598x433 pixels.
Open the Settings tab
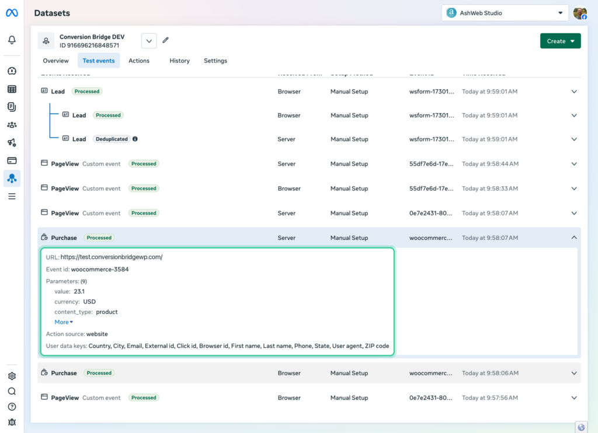pos(215,61)
